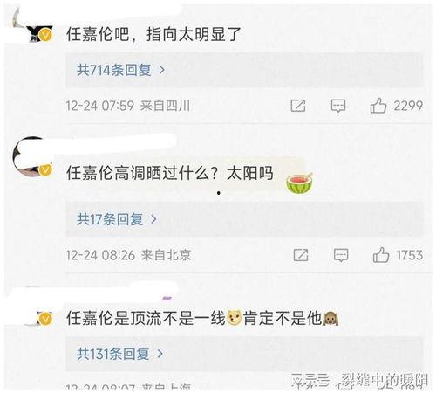Screen dimensions: 436x393
Task: Expand the 共17条回复 replies thread
Action: 244,219
